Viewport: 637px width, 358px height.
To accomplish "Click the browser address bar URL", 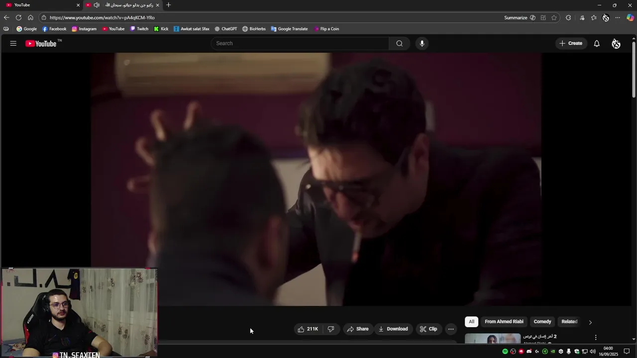I will pos(102,18).
